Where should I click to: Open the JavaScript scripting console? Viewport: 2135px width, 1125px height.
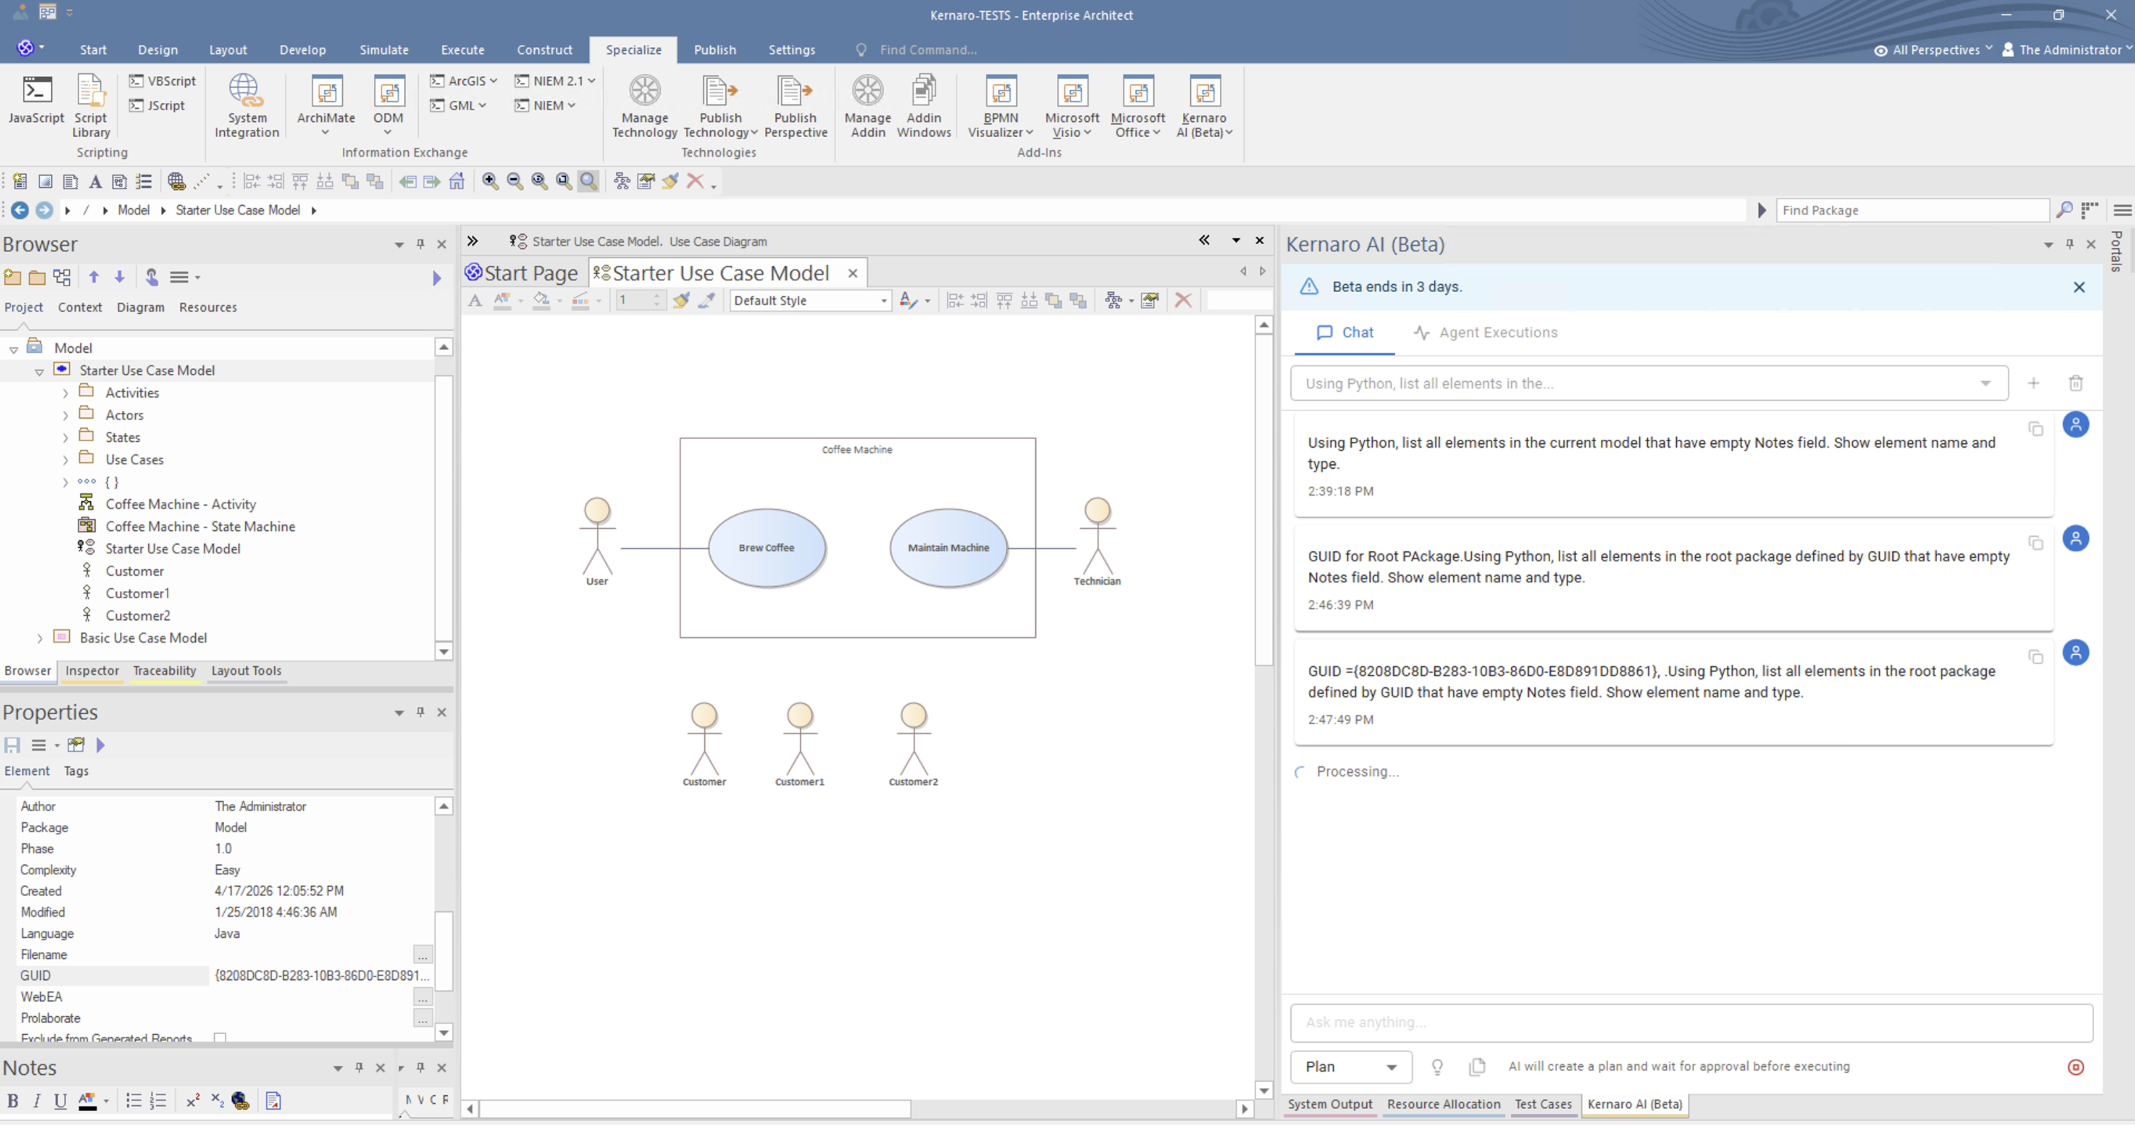36,101
